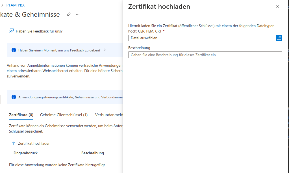Focus the Beschreibung description input field
289x173 pixels.
(x=205, y=55)
